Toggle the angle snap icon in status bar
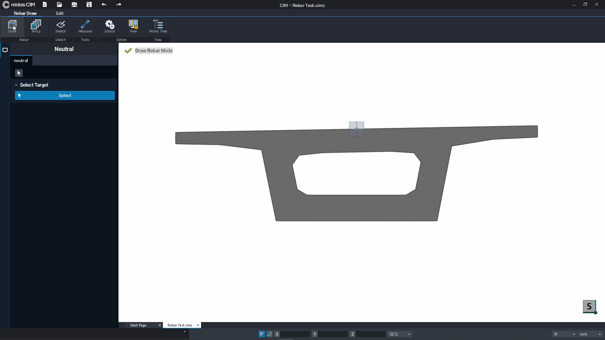Screen dimensions: 605x340 269,334
